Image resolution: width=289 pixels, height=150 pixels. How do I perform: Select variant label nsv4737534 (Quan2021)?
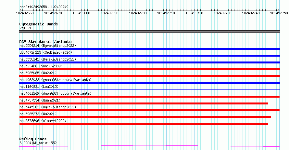pyautogui.click(x=40, y=100)
